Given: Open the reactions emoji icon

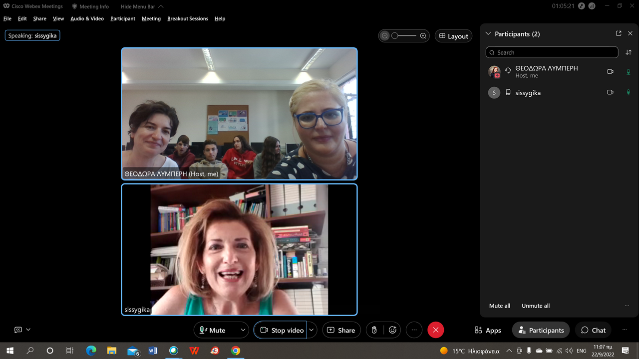Looking at the screenshot, I should pyautogui.click(x=393, y=330).
